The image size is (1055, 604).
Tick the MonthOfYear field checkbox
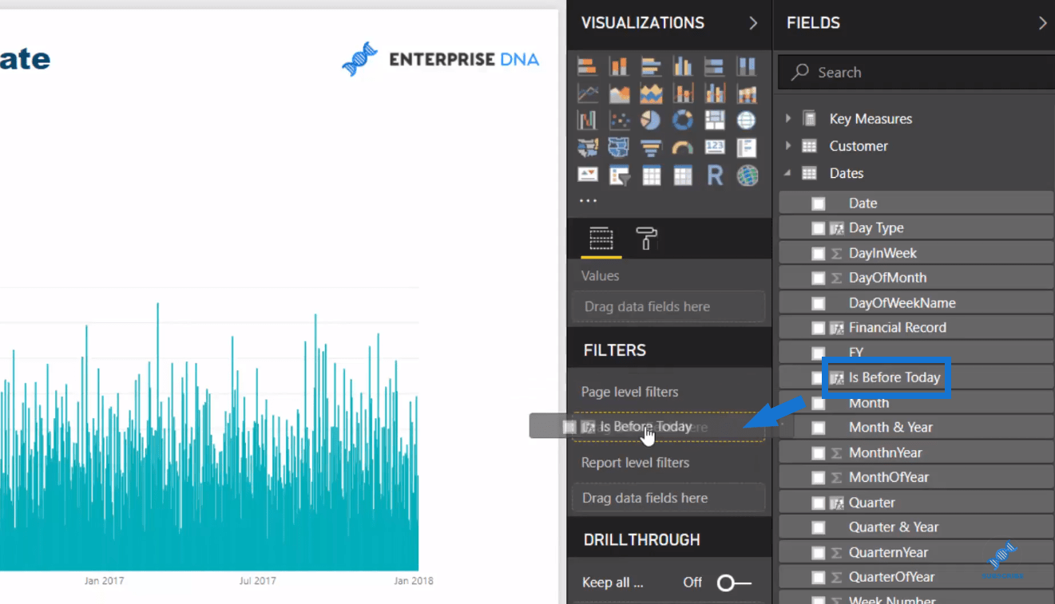tap(818, 478)
